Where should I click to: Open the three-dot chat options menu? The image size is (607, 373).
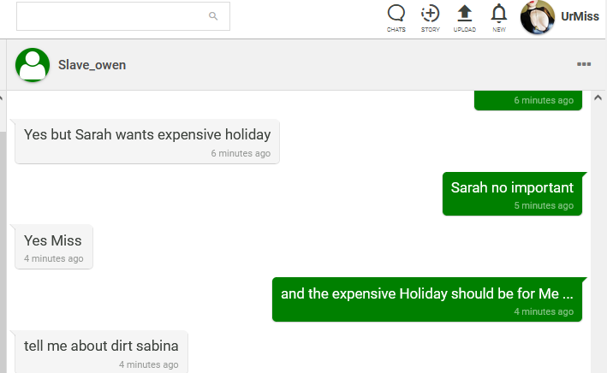(x=584, y=64)
